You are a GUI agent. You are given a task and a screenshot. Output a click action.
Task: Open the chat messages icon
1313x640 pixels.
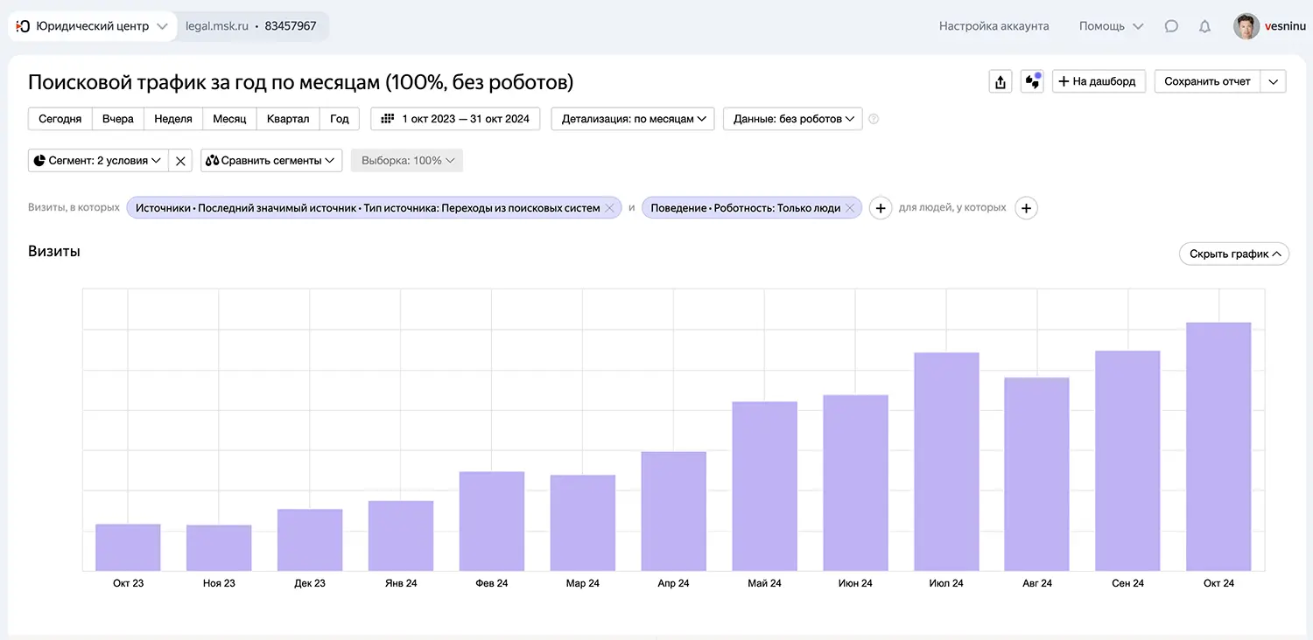[1171, 26]
